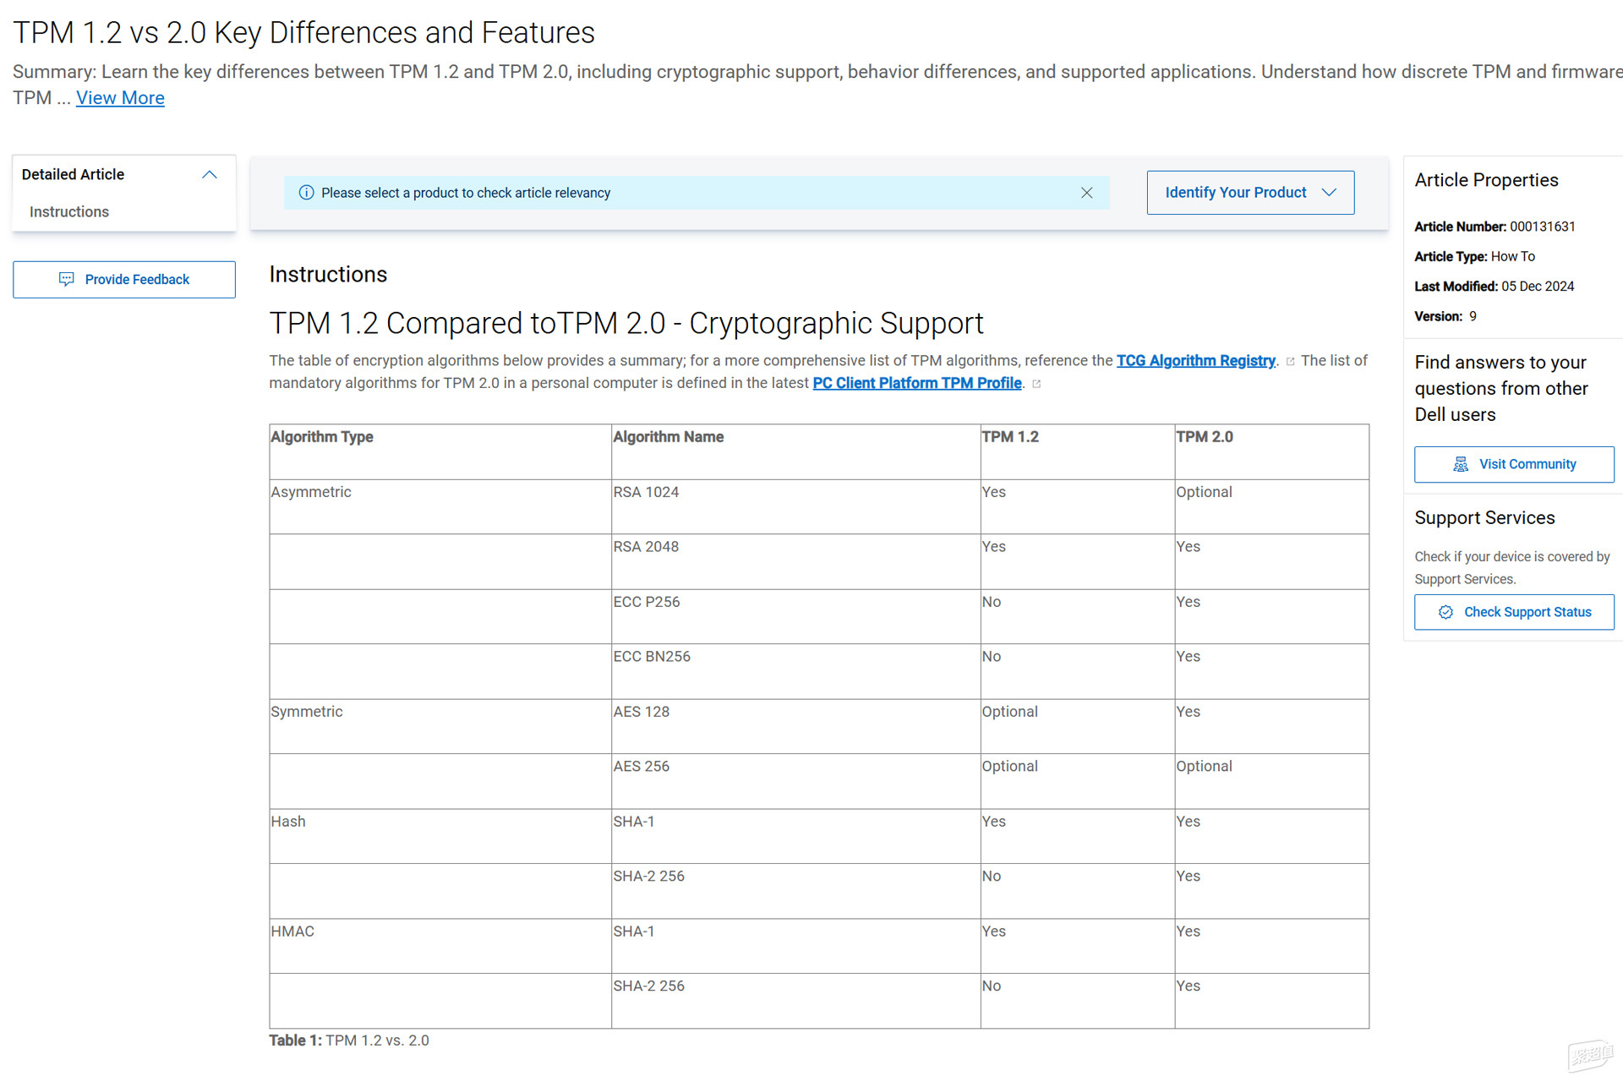Screen dimensions: 1623x1082
Task: Open the Identify Your Product dropdown
Action: coord(1250,193)
